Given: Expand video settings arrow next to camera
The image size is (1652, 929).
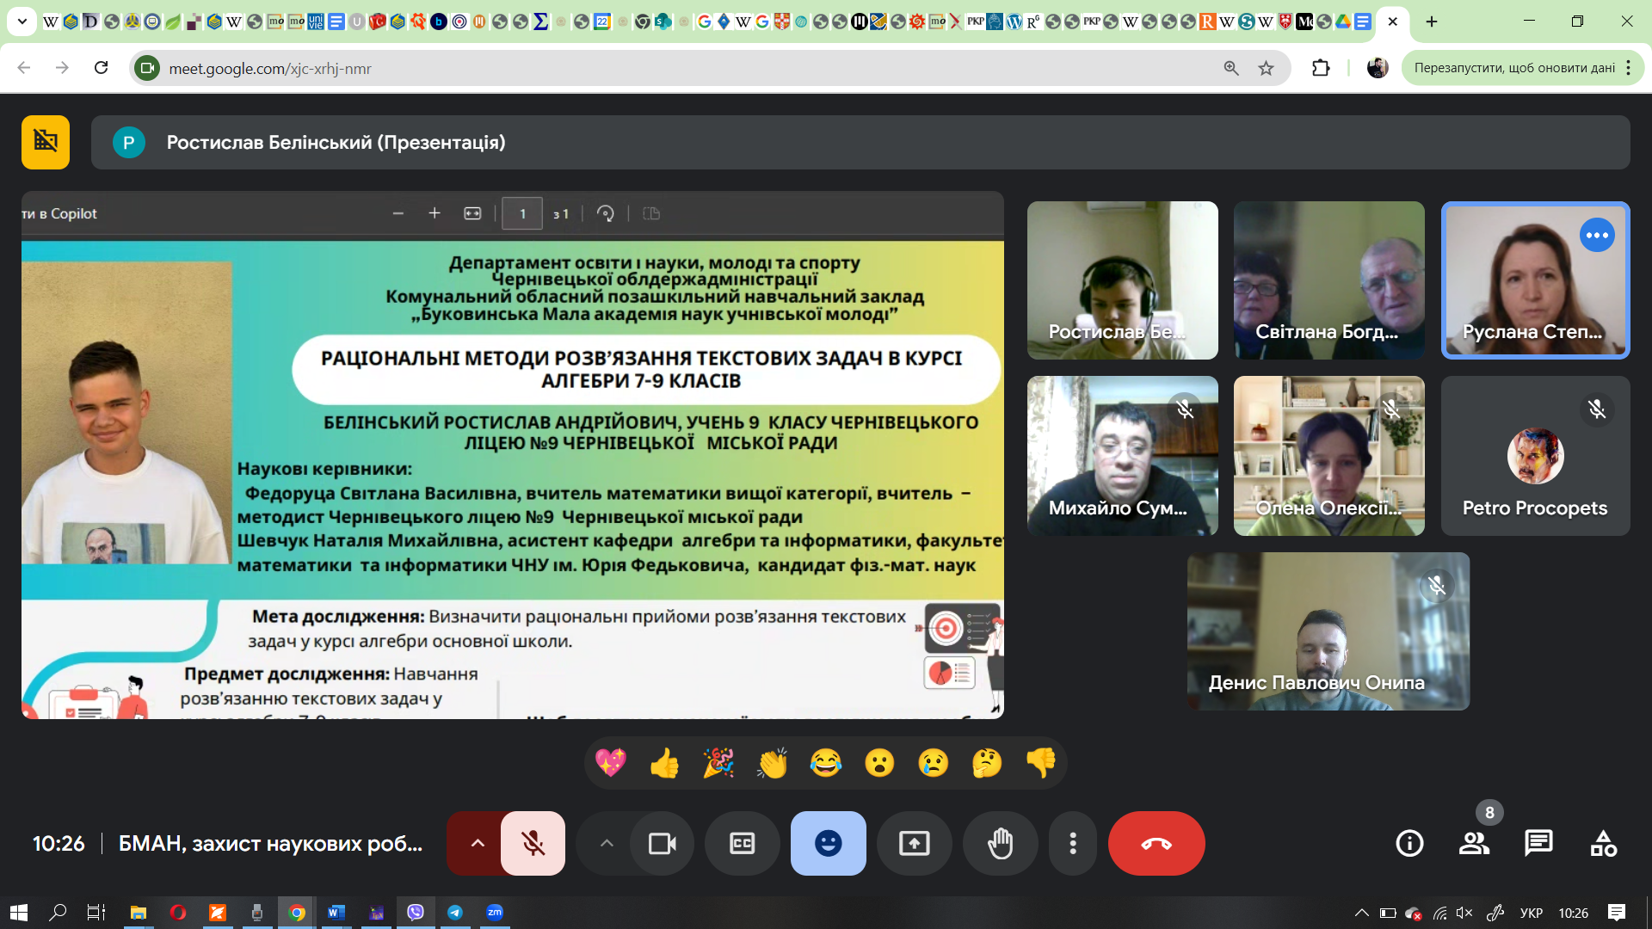Looking at the screenshot, I should click(606, 843).
